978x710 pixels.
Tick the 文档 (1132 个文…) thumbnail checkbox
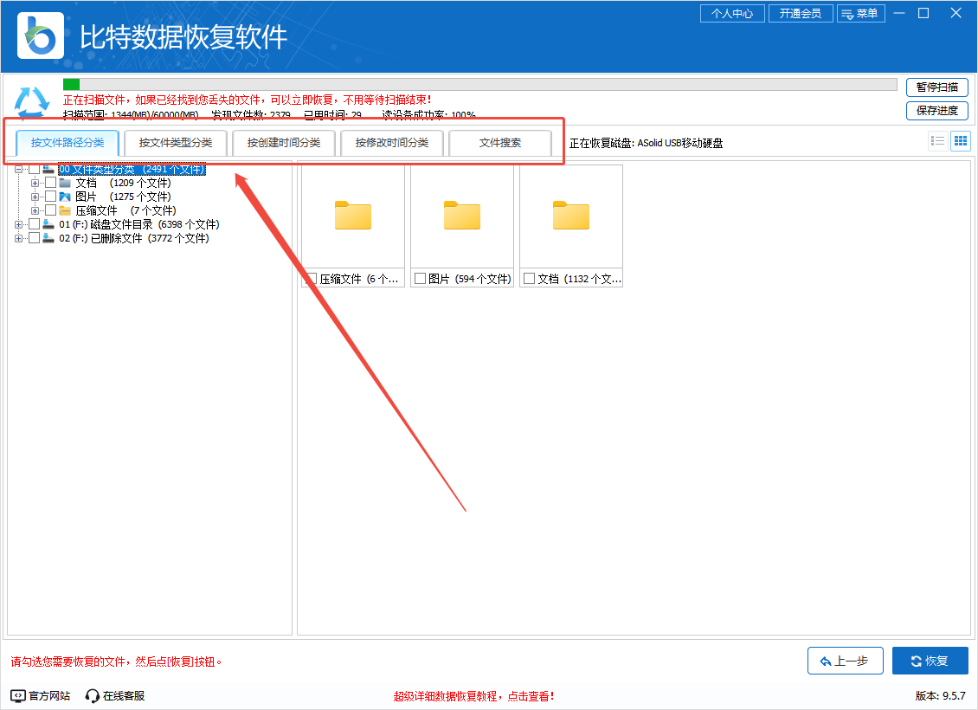click(529, 278)
